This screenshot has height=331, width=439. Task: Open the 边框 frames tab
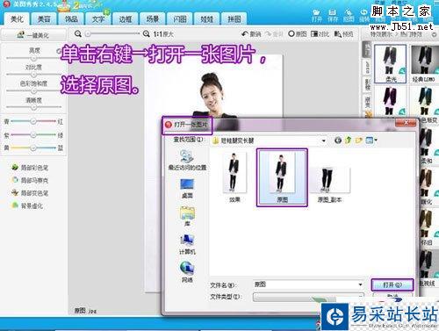click(126, 19)
